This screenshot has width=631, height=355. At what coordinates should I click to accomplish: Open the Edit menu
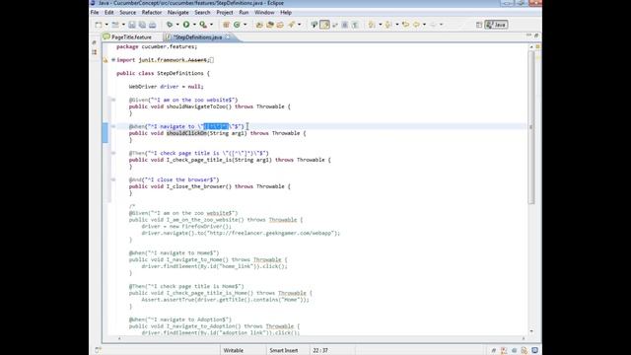pos(109,13)
